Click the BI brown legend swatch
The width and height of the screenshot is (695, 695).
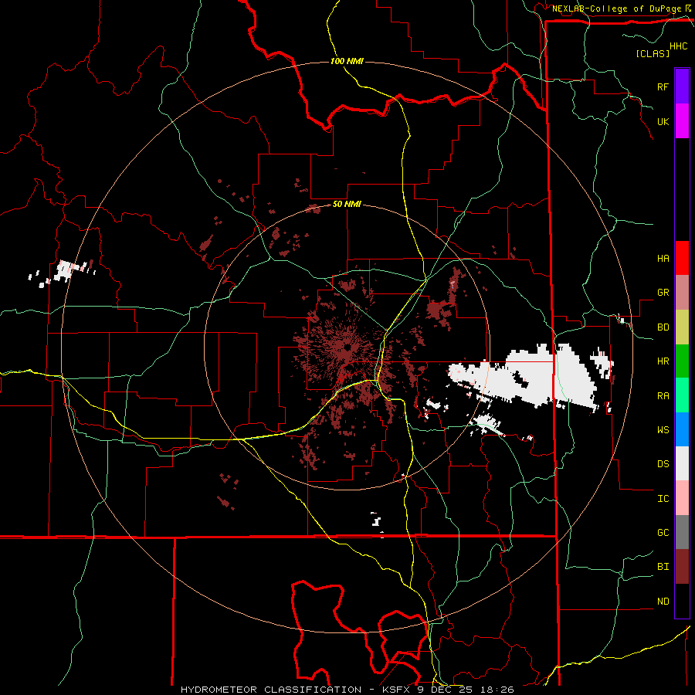(x=682, y=567)
